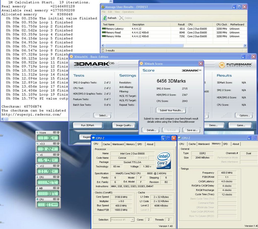Select Cache tab in right CPU-Z window
The width and height of the screenshot is (258, 229).
click(x=192, y=144)
